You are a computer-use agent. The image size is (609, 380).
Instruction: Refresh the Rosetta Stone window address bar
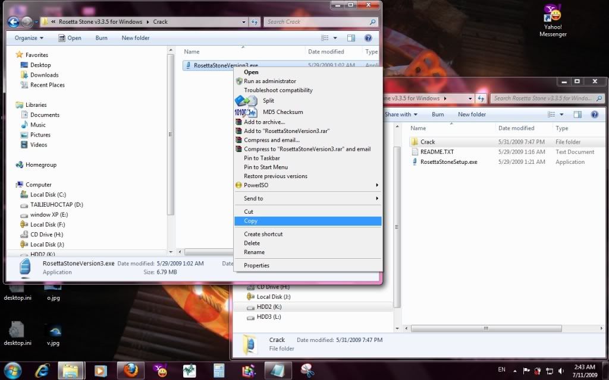click(x=481, y=99)
